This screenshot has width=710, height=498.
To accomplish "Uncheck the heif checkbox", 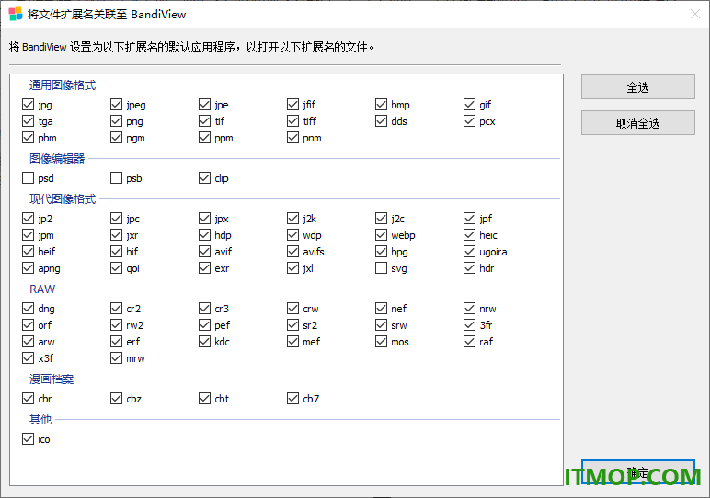I will pyautogui.click(x=29, y=252).
